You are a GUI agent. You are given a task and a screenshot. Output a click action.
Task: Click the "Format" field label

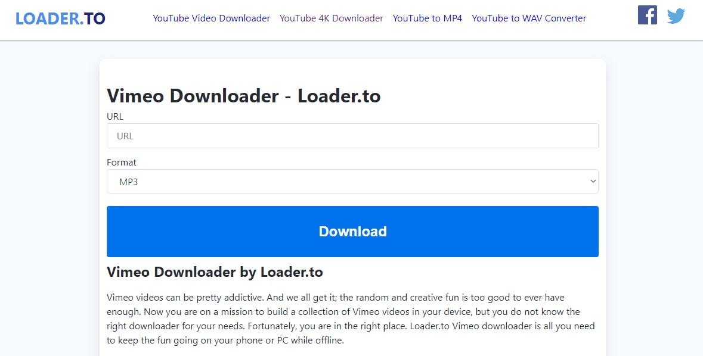122,162
